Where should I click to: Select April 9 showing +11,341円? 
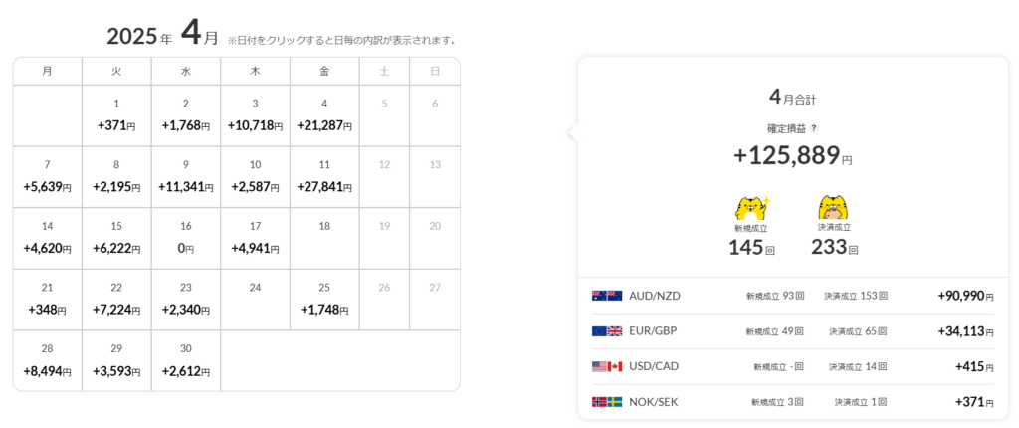click(x=186, y=177)
